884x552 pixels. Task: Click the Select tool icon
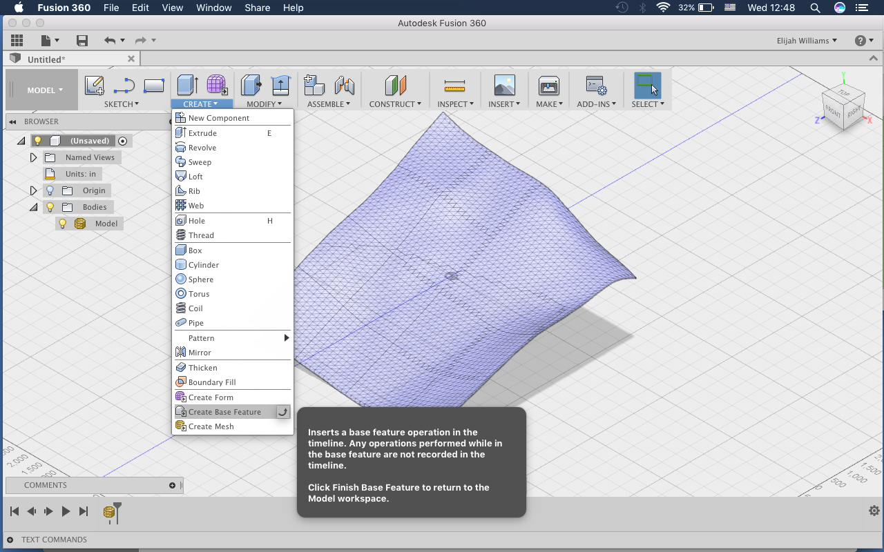pos(647,86)
